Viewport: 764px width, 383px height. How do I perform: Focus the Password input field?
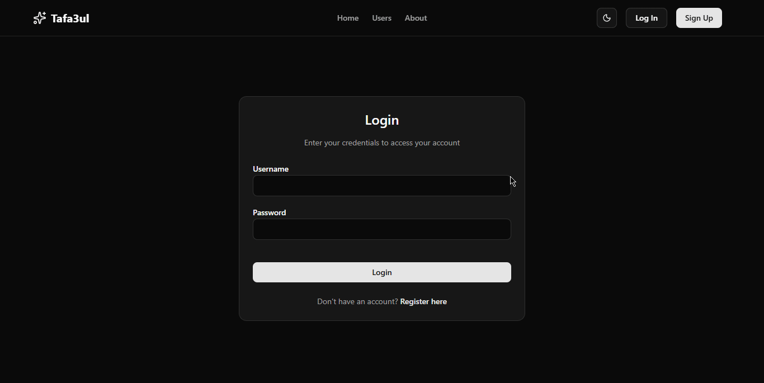[x=382, y=229]
